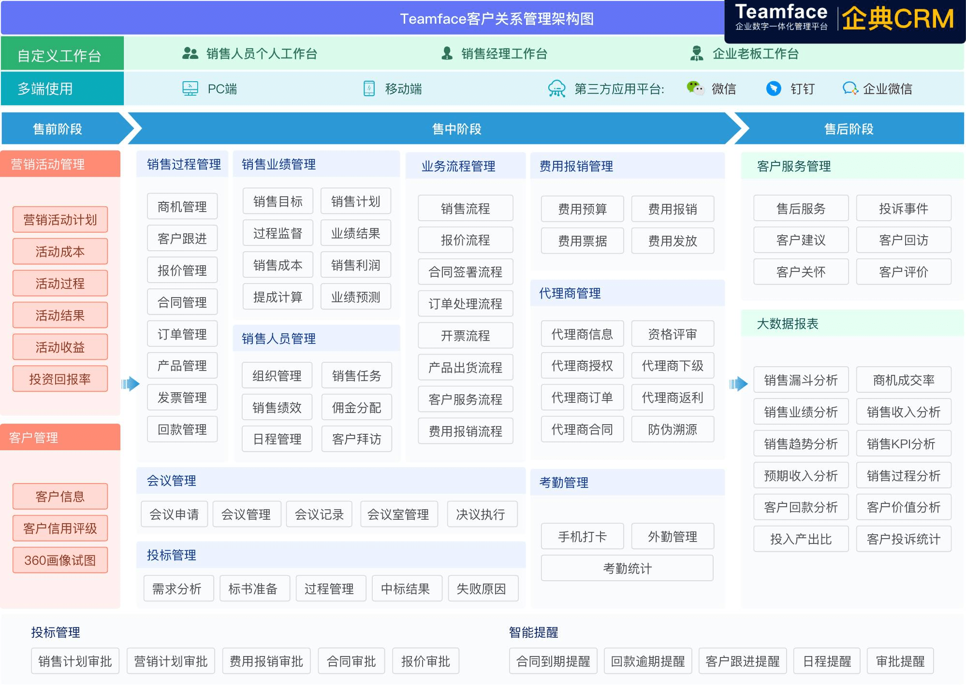Click the WeChat 微信 icon
Viewport: 966px width, 685px height.
(x=695, y=88)
